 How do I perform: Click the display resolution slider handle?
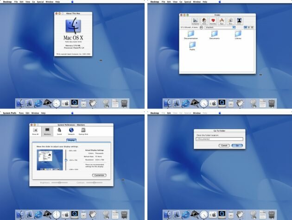66,160
